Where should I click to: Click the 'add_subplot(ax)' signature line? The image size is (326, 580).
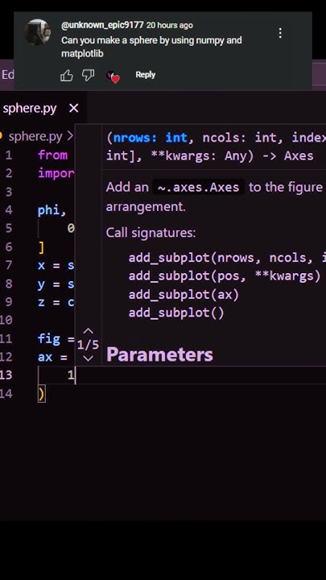click(184, 295)
